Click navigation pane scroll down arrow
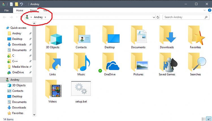This screenshot has width=212, height=121. [x=34, y=115]
